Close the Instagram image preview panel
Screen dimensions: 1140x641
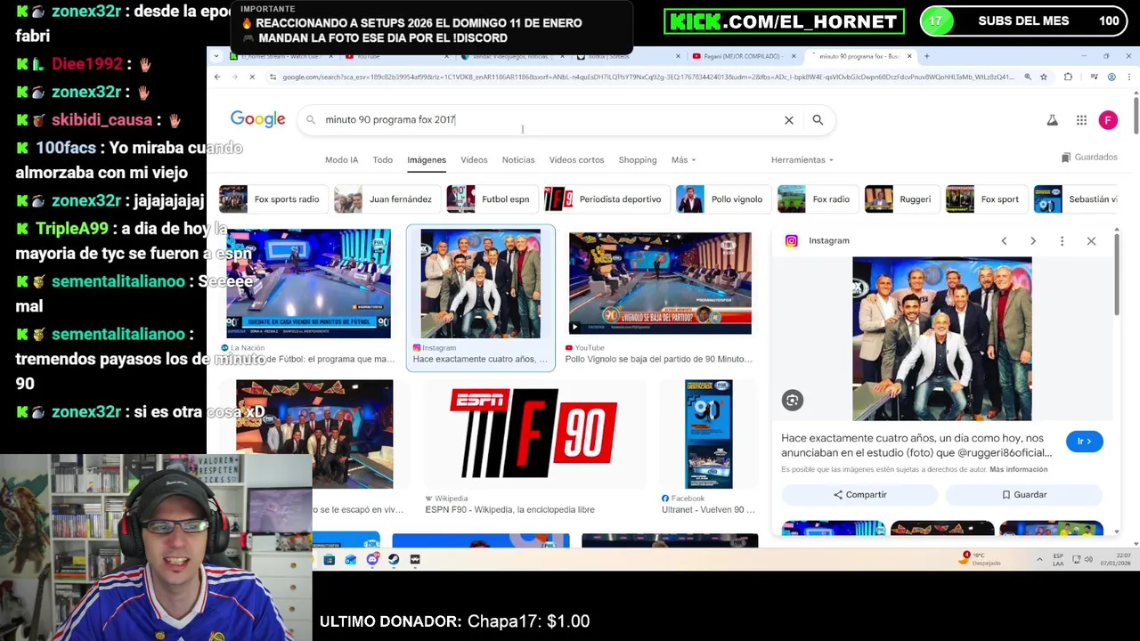tap(1091, 241)
